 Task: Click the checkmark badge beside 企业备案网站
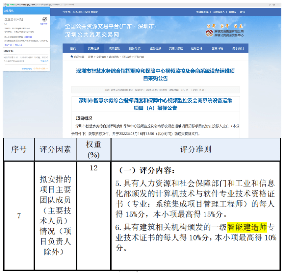[44, 19]
